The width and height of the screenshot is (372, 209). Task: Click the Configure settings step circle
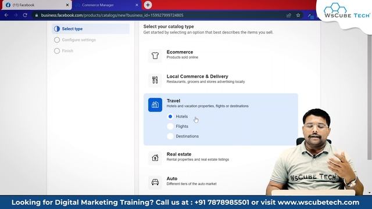(x=57, y=40)
